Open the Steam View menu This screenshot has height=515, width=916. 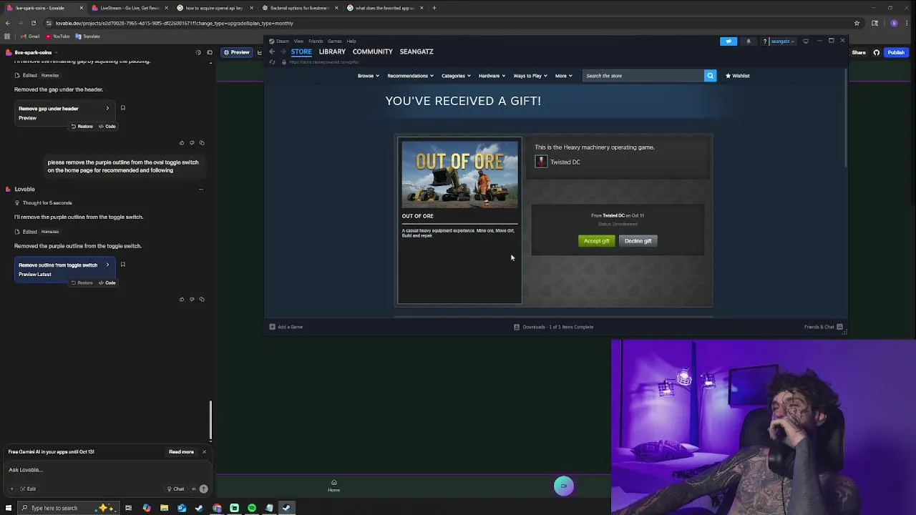(x=298, y=41)
